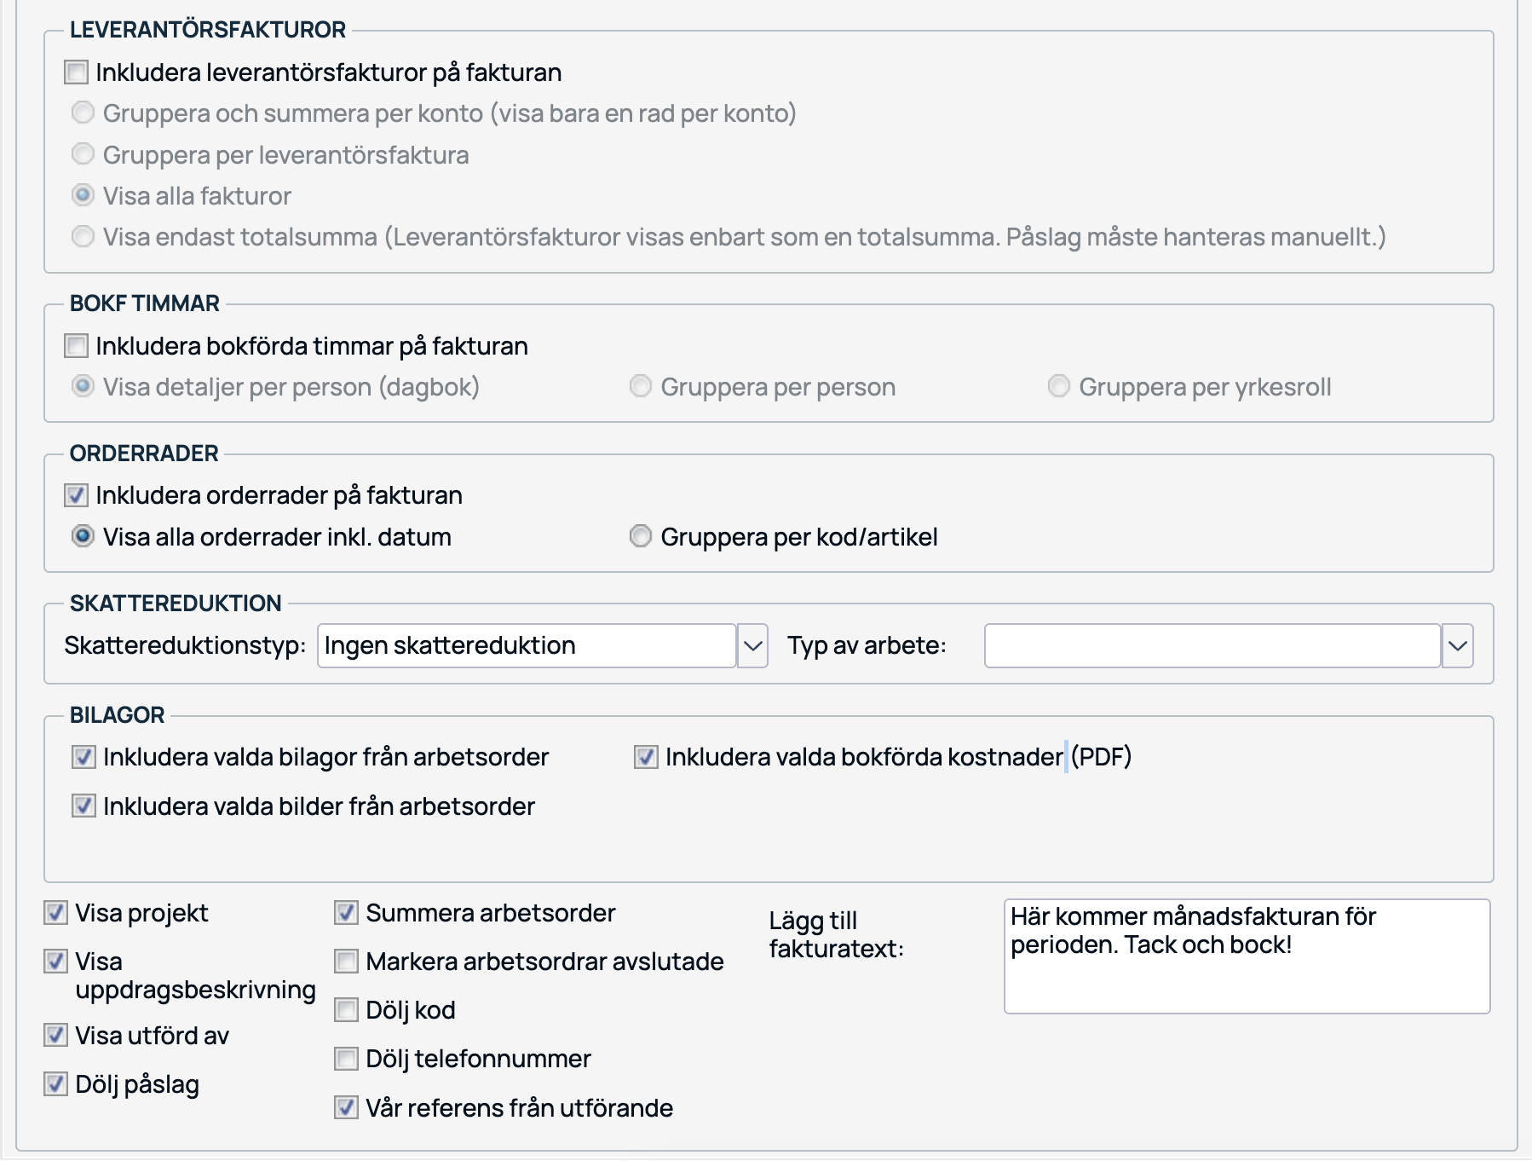Select Gruppera per kod/artikel radio option
The height and width of the screenshot is (1161, 1532).
[640, 536]
